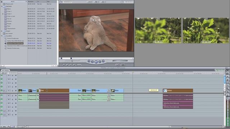Select the Select Track tool in Tool palette
This screenshot has width=230, height=129.
(x=227, y=76)
